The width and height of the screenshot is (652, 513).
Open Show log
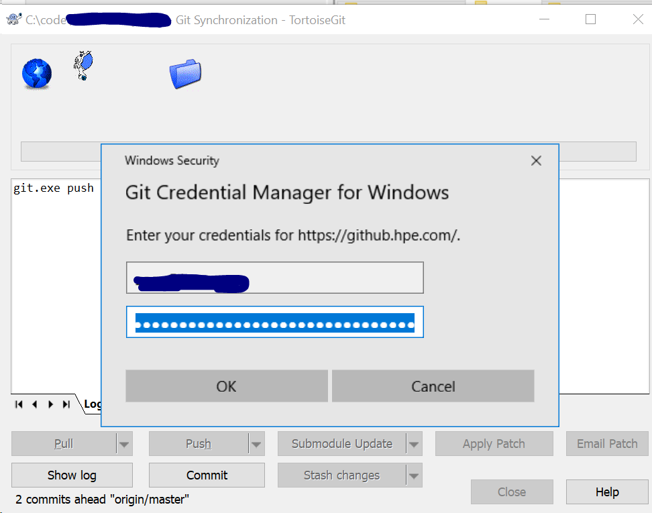[72, 475]
